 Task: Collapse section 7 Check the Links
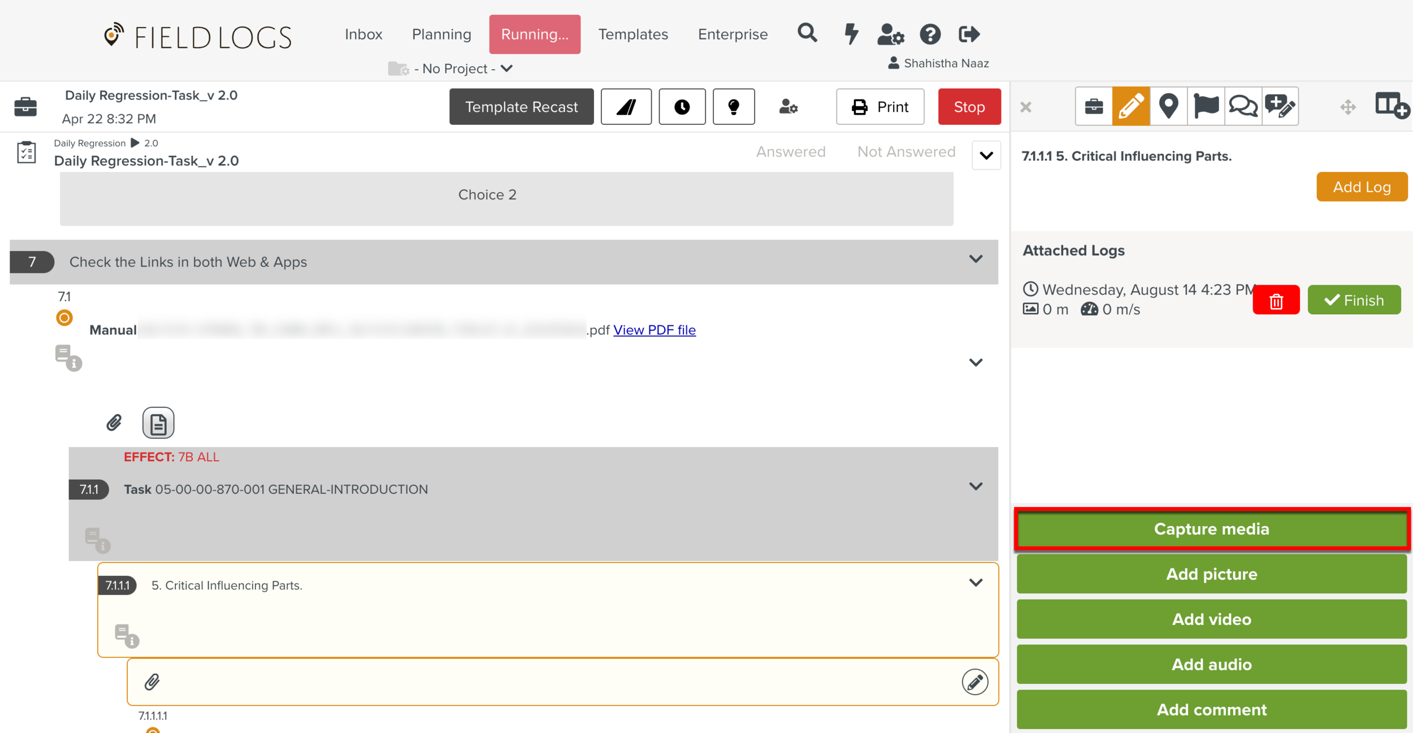point(976,259)
